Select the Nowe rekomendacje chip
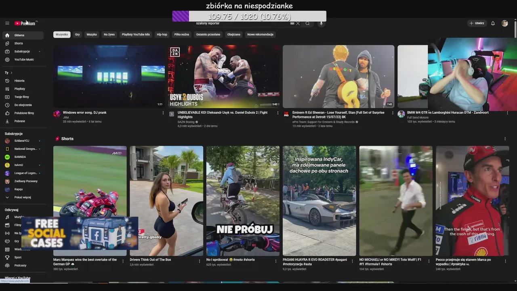The width and height of the screenshot is (517, 291). tap(261, 34)
